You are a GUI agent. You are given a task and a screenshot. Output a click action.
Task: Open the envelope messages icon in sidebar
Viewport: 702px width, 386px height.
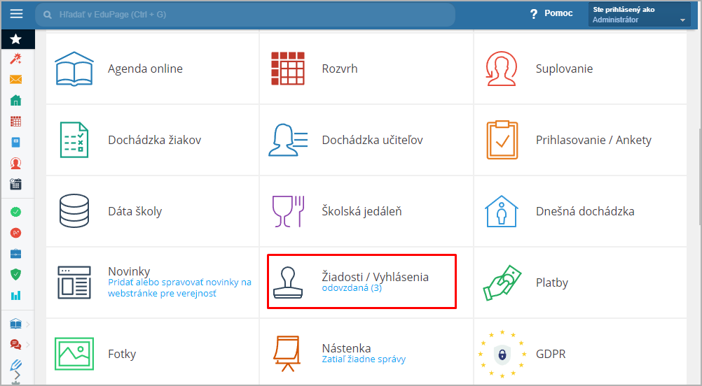tap(15, 80)
